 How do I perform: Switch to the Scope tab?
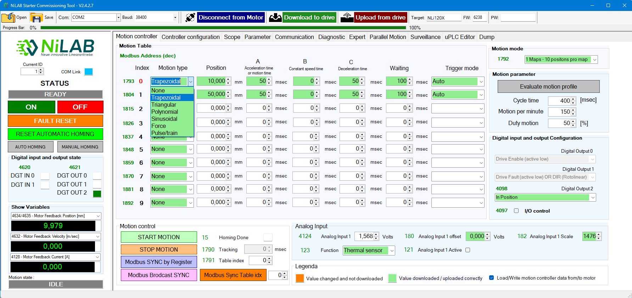pos(232,37)
